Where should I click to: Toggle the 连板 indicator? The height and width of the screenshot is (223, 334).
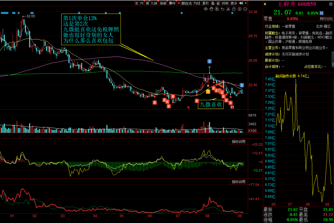point(163,3)
